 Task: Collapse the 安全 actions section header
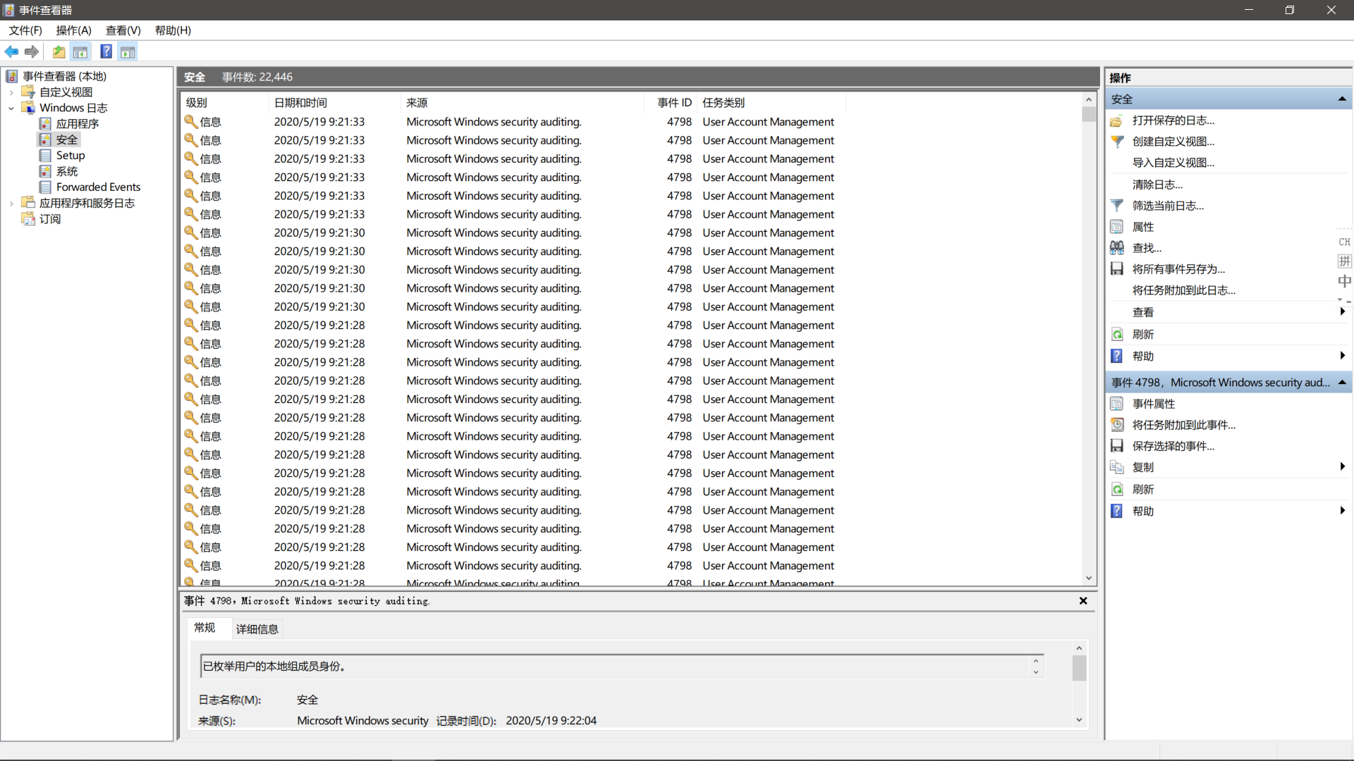tap(1342, 99)
